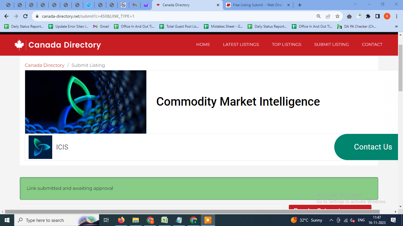Go back using the browser back arrow

point(6,16)
